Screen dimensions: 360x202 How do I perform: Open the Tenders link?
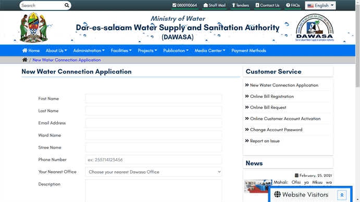point(240,5)
